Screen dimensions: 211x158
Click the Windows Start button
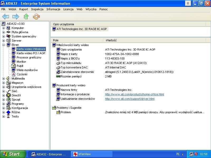[x=13, y=154]
